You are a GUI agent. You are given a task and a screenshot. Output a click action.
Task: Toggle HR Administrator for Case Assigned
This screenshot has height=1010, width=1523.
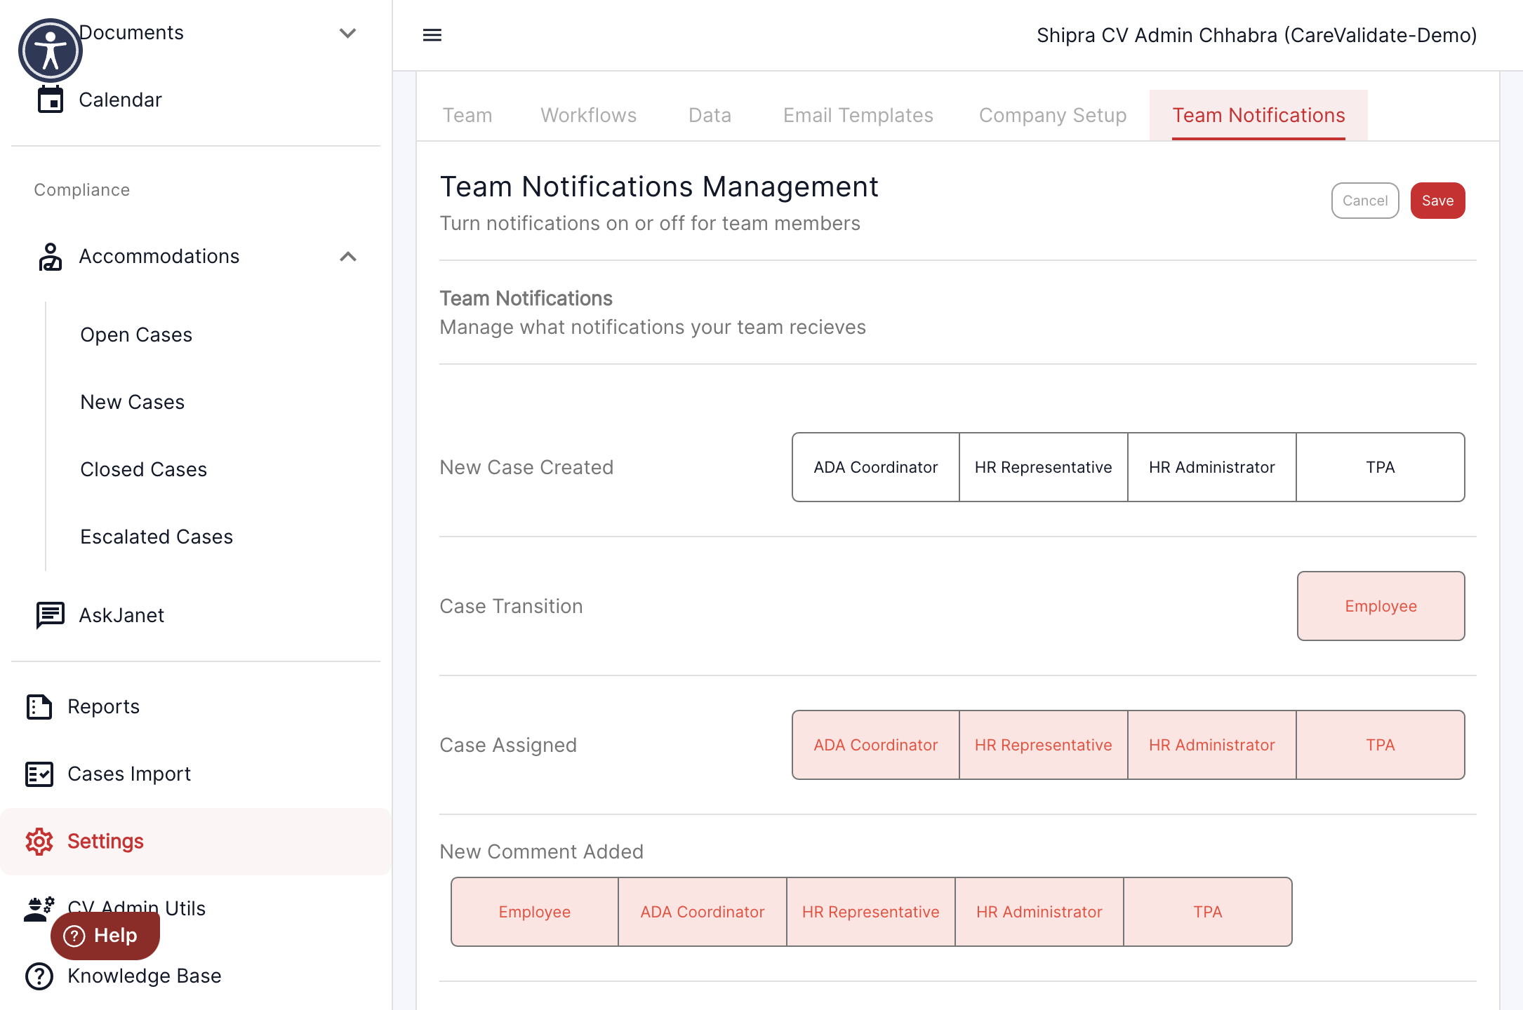coord(1212,745)
